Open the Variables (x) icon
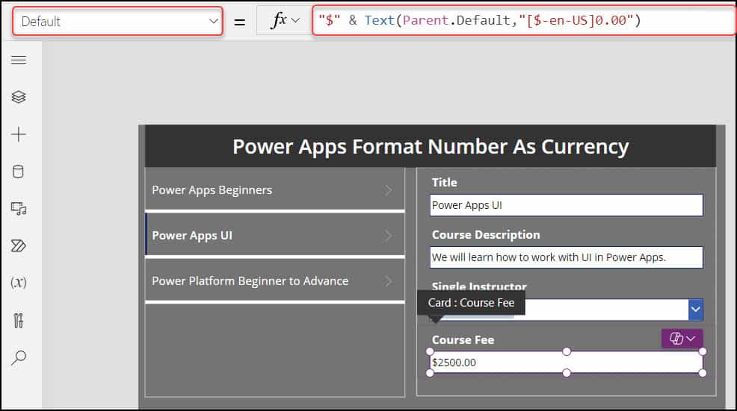The height and width of the screenshot is (411, 737). pyautogui.click(x=19, y=283)
